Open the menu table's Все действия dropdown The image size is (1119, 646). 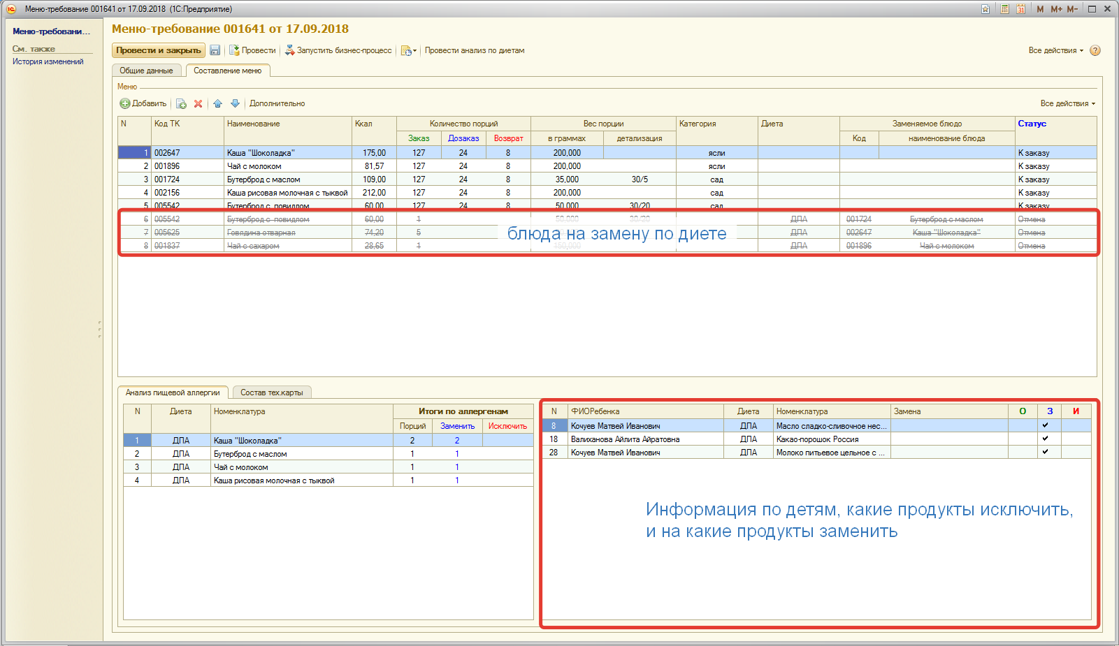pyautogui.click(x=1067, y=103)
